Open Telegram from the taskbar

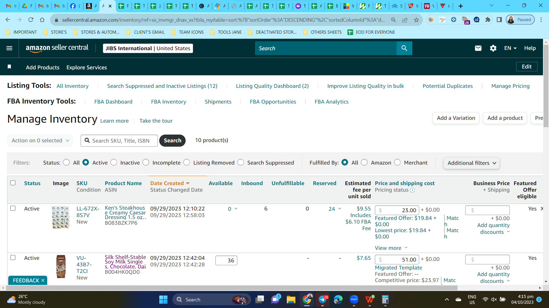[x=323, y=299]
